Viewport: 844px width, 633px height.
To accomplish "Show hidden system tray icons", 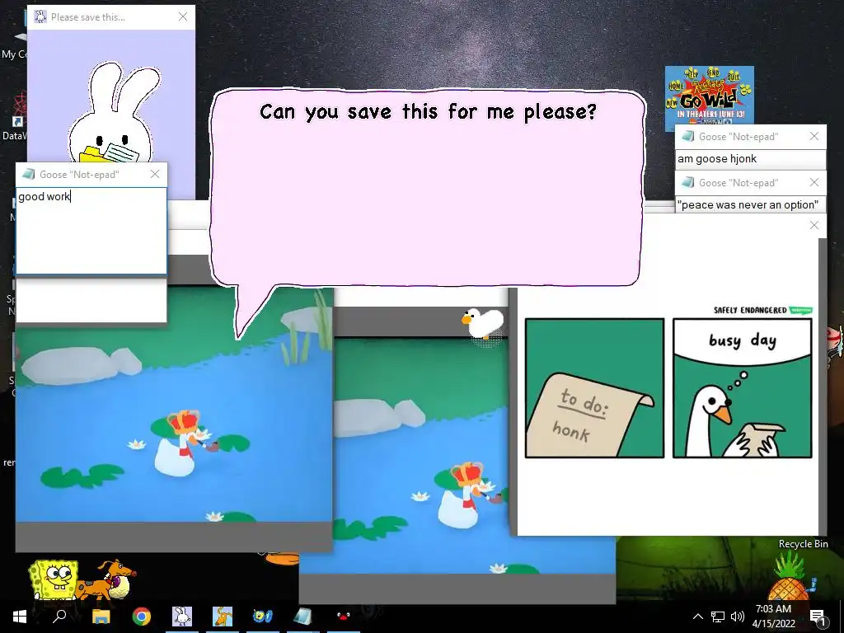I will (x=697, y=617).
